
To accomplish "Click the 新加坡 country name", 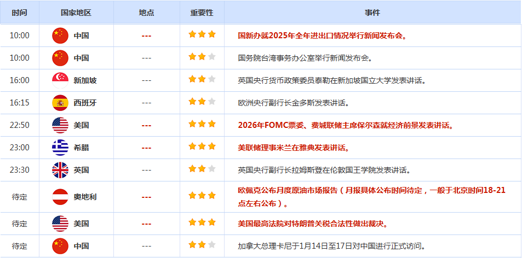I will tap(85, 80).
